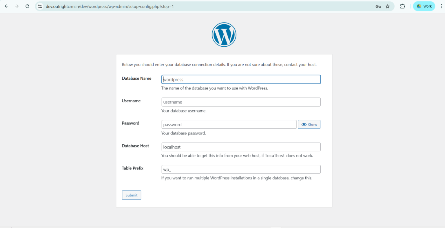Select the Password input box
This screenshot has width=445, height=228.
point(229,125)
